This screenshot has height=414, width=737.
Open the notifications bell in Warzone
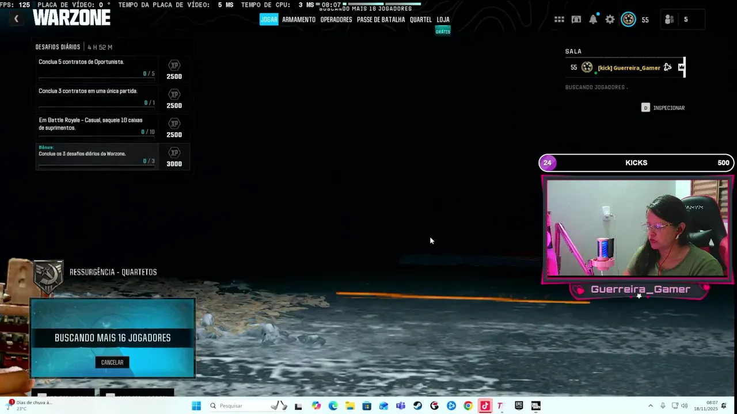click(593, 20)
